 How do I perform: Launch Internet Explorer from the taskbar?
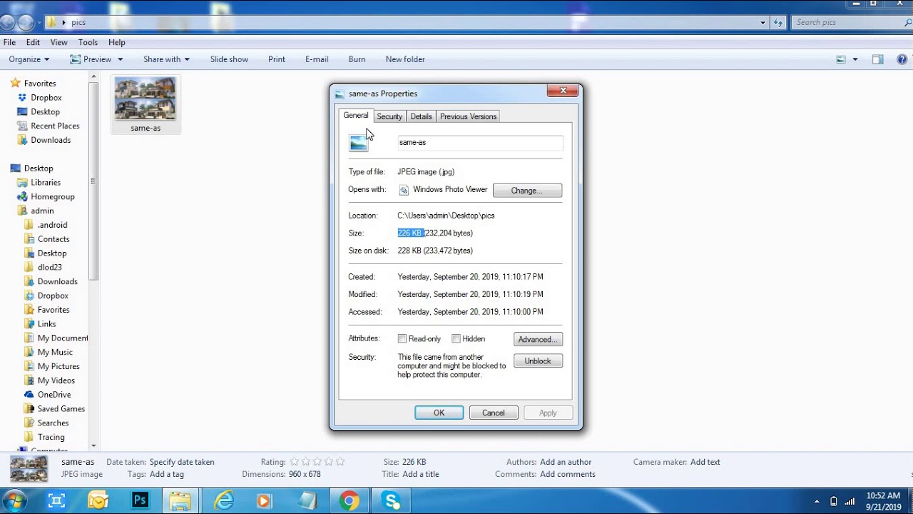224,500
